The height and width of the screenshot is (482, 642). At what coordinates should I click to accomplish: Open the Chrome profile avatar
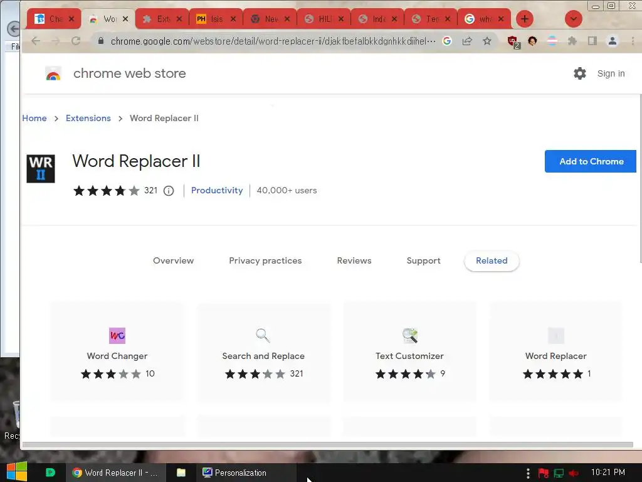click(612, 41)
